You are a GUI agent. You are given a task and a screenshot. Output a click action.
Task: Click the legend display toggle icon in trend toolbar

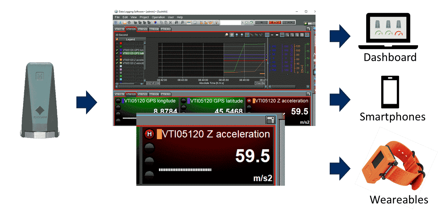(232, 35)
